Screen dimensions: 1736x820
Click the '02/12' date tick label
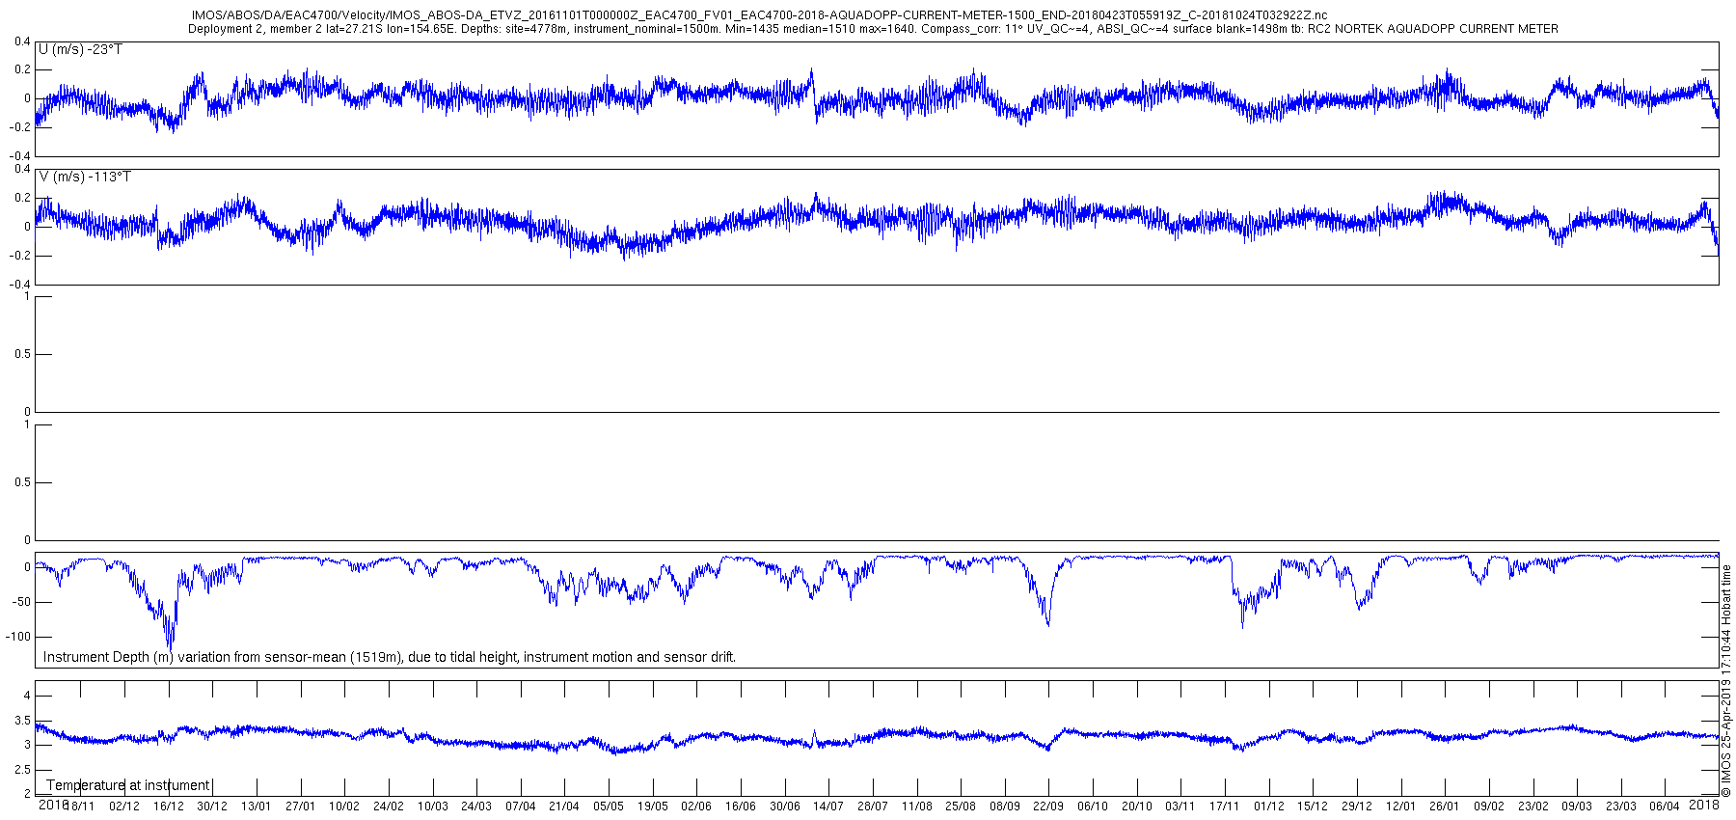tap(124, 806)
